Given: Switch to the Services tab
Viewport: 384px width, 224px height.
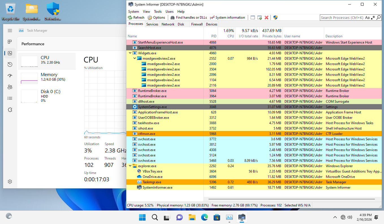Looking at the screenshot, I should pos(152,24).
